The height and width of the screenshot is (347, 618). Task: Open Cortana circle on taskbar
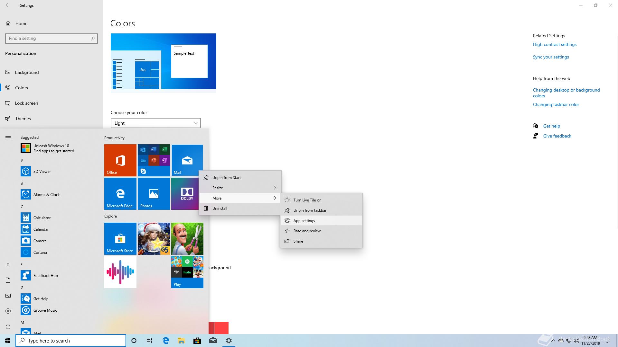(x=134, y=341)
